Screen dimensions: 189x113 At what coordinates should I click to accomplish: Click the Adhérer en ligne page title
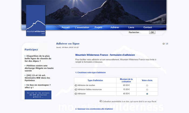click(x=68, y=44)
